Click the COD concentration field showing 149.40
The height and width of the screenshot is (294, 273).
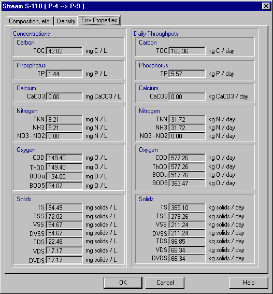click(64, 158)
